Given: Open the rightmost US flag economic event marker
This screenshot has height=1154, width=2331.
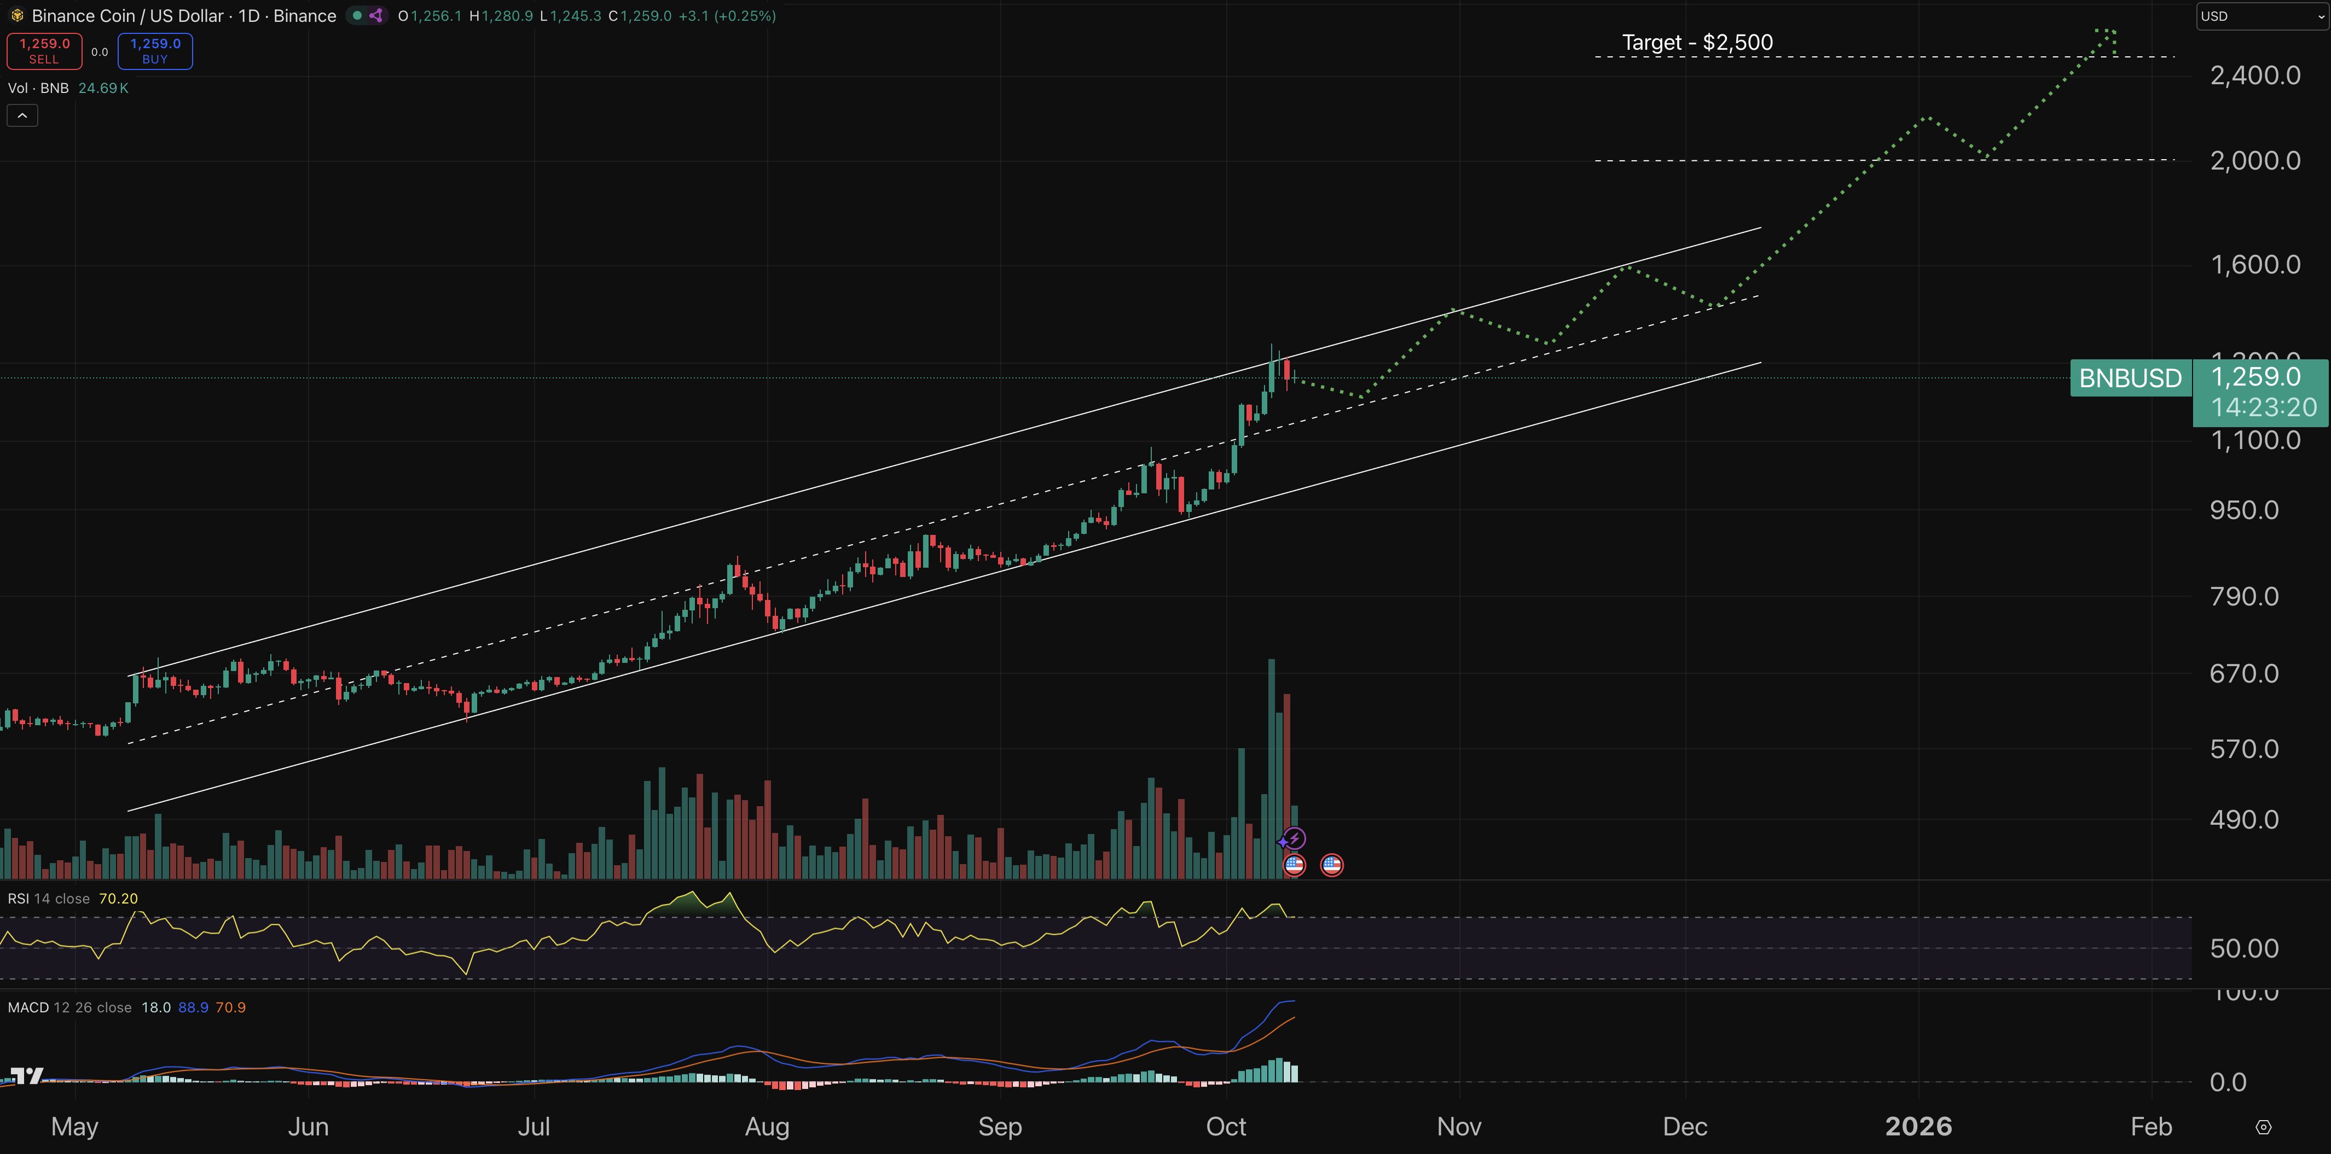Looking at the screenshot, I should [x=1331, y=865].
